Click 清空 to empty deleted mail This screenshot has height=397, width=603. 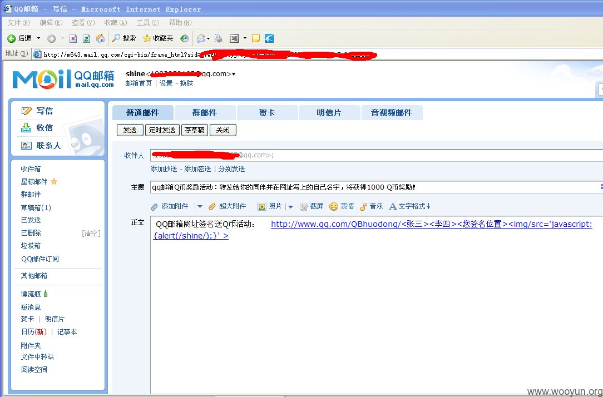91,234
